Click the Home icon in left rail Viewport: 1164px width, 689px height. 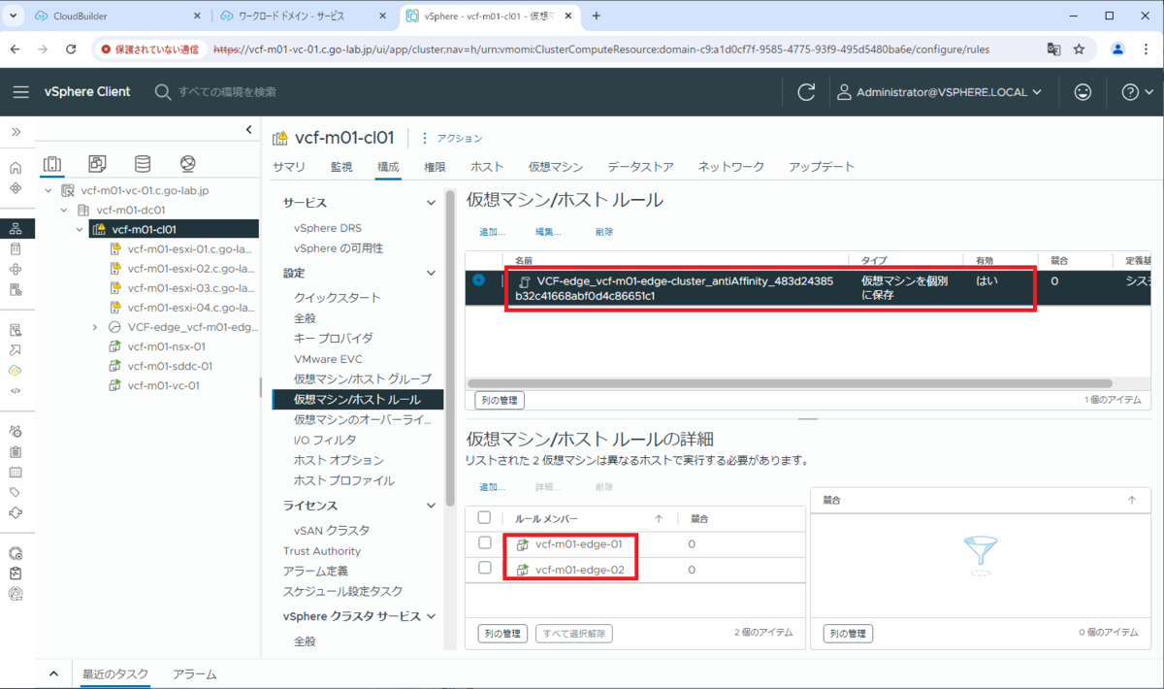[x=16, y=168]
